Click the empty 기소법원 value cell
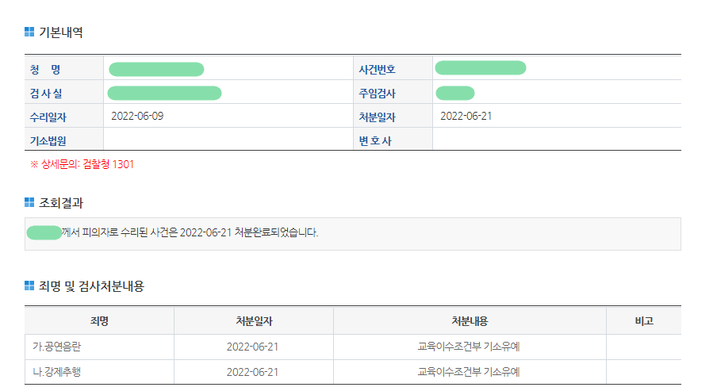Viewport: 717px width, 391px height. pos(228,140)
